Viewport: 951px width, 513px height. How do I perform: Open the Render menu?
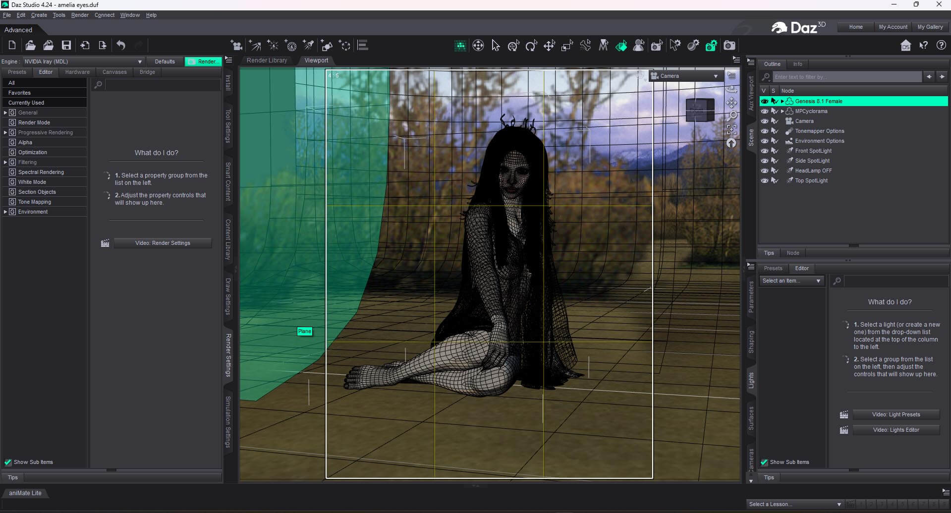pyautogui.click(x=80, y=15)
